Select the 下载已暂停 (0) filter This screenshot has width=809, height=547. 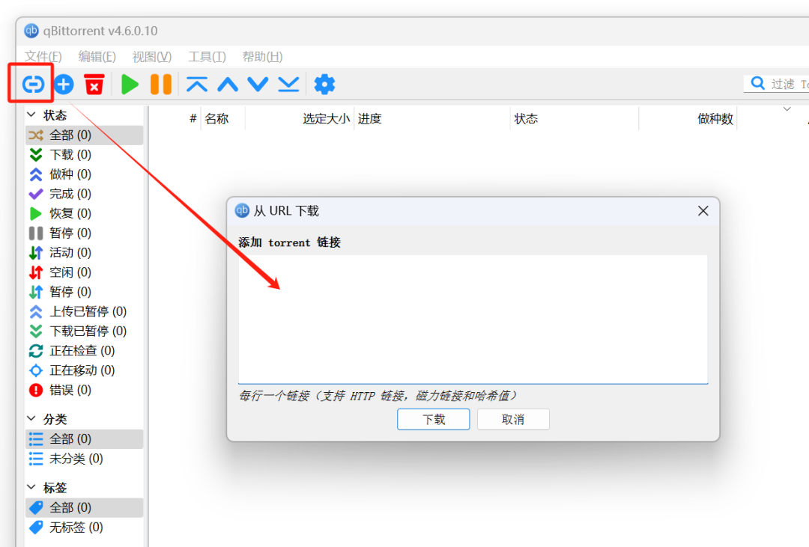85,331
